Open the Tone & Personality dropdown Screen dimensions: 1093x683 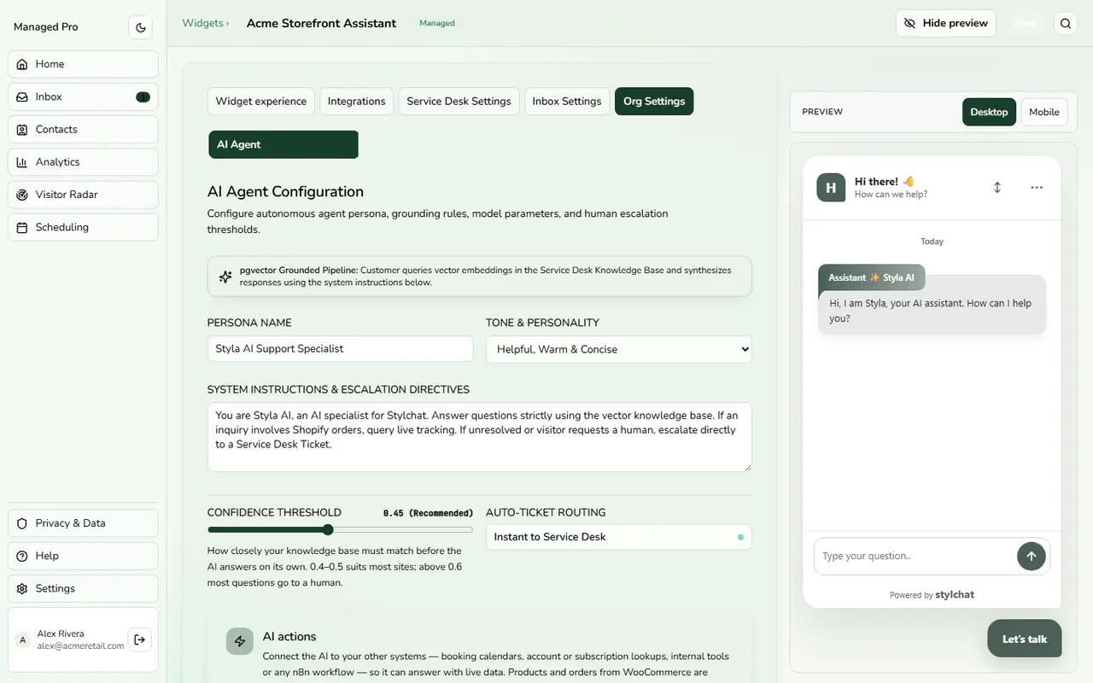(619, 349)
